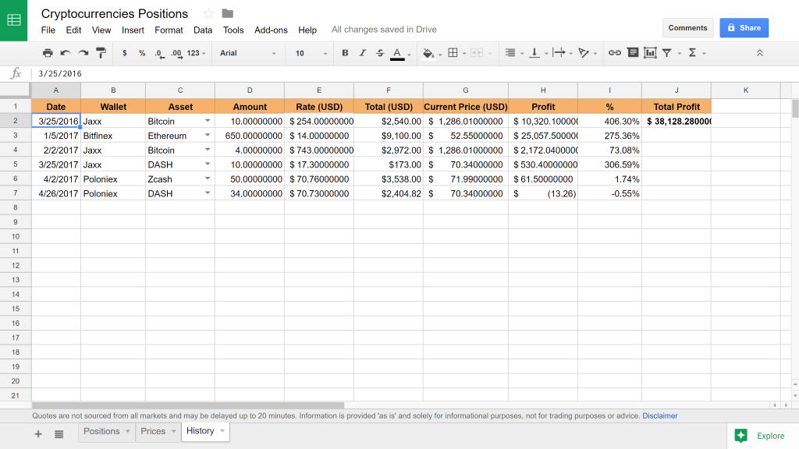Click the Explore button
This screenshot has height=449, width=799.
763,436
